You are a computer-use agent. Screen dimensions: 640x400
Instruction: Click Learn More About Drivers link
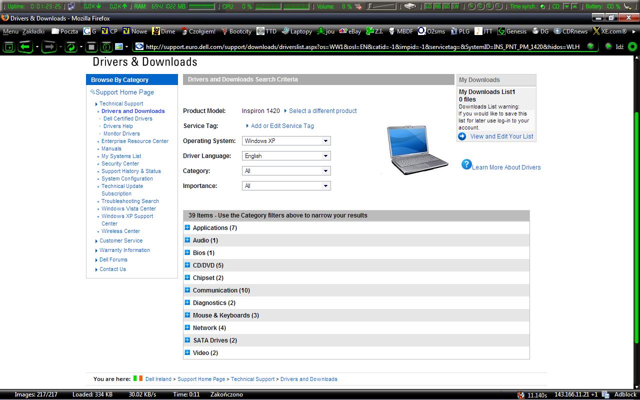[506, 167]
